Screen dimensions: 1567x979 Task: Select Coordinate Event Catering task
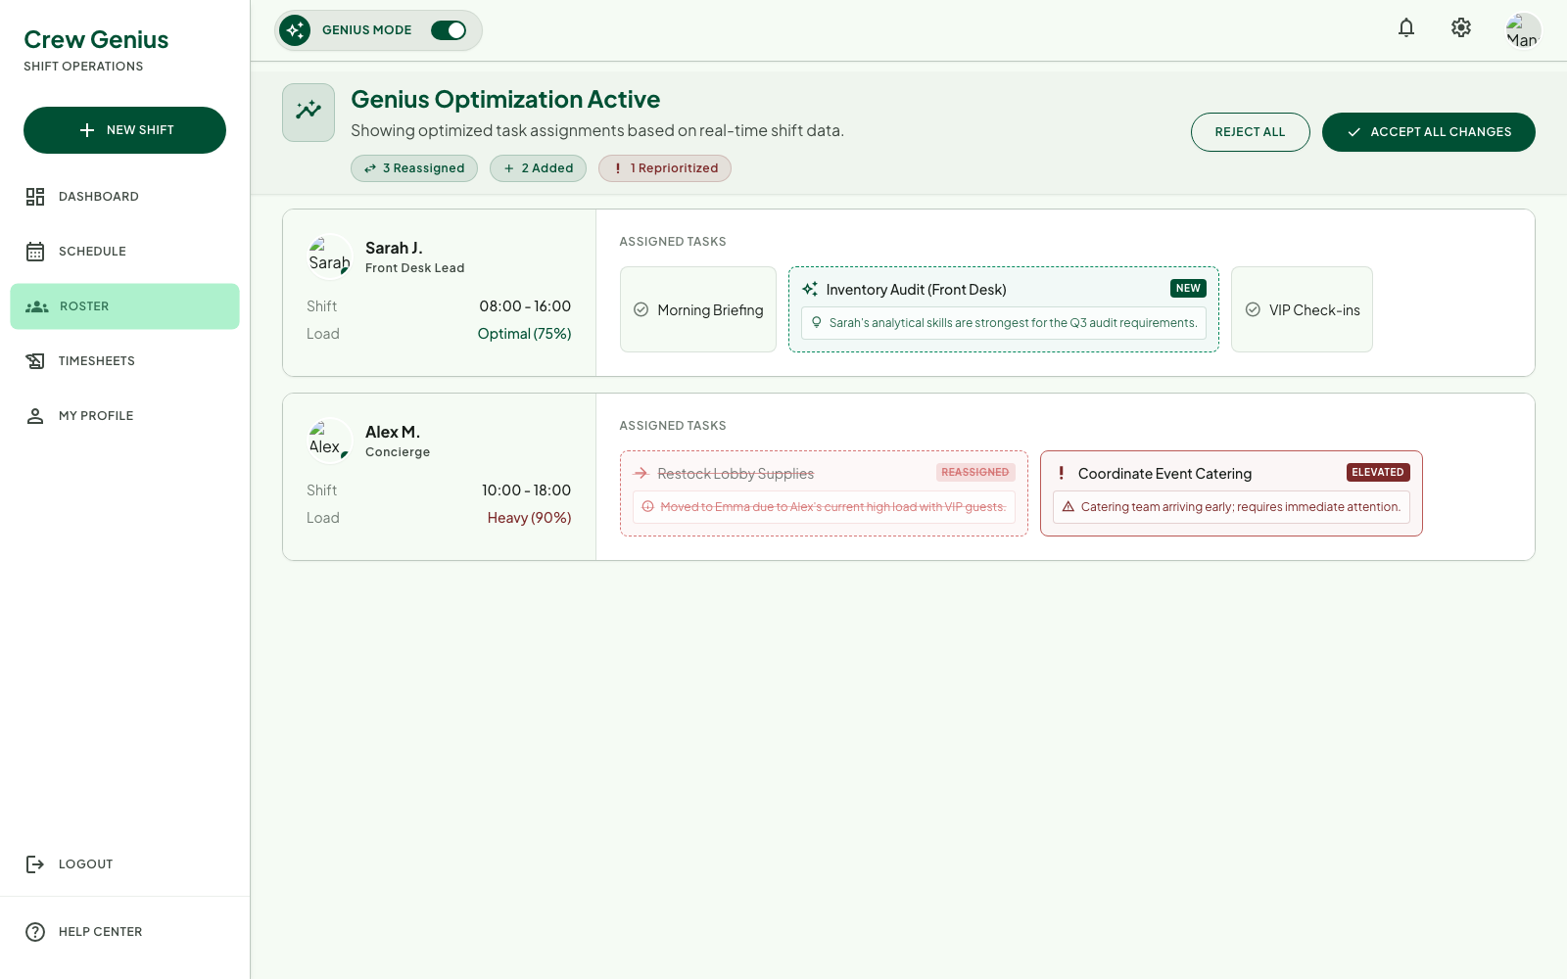1231,493
